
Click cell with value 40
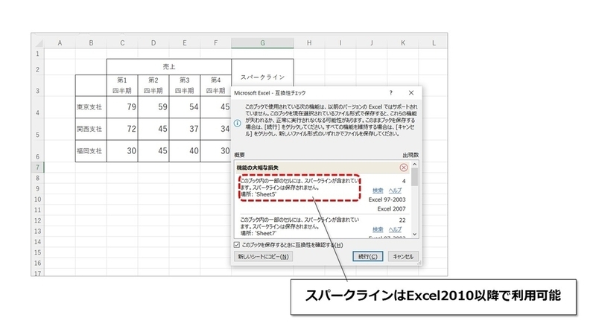coord(184,151)
